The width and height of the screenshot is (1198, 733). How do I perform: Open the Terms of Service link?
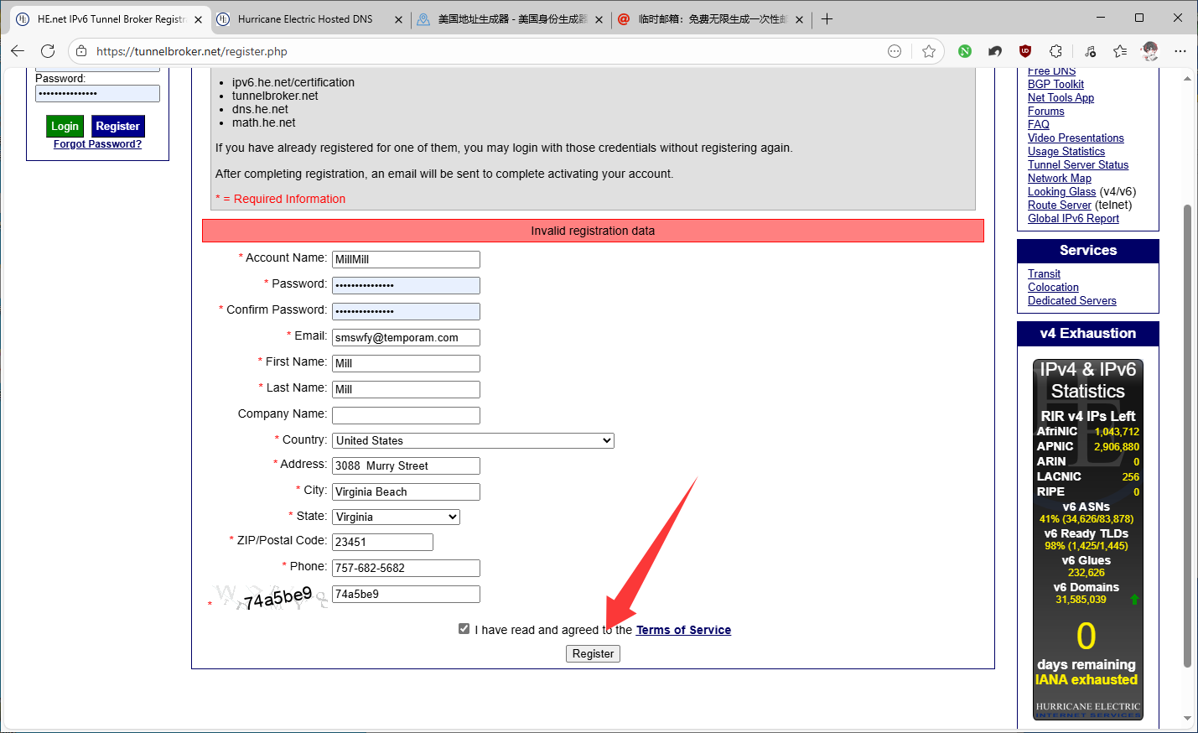tap(683, 630)
